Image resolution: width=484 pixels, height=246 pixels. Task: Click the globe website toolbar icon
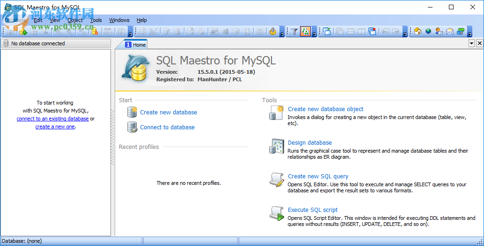pos(428,31)
